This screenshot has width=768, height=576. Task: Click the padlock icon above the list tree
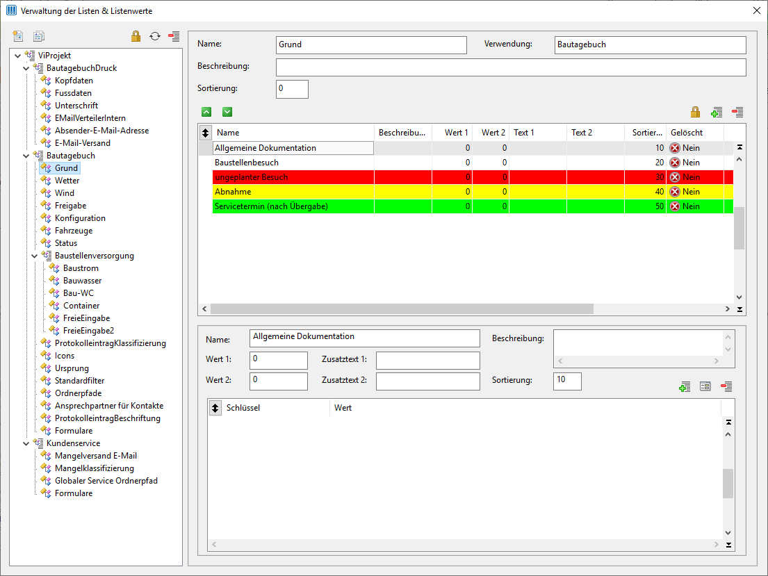[x=136, y=35]
